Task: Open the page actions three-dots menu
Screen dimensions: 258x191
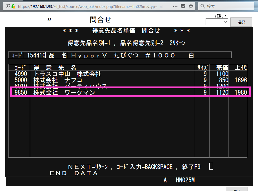Action: tap(175, 6)
